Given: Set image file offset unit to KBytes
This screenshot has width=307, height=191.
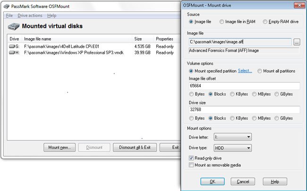Looking at the screenshot, I should (232, 94).
